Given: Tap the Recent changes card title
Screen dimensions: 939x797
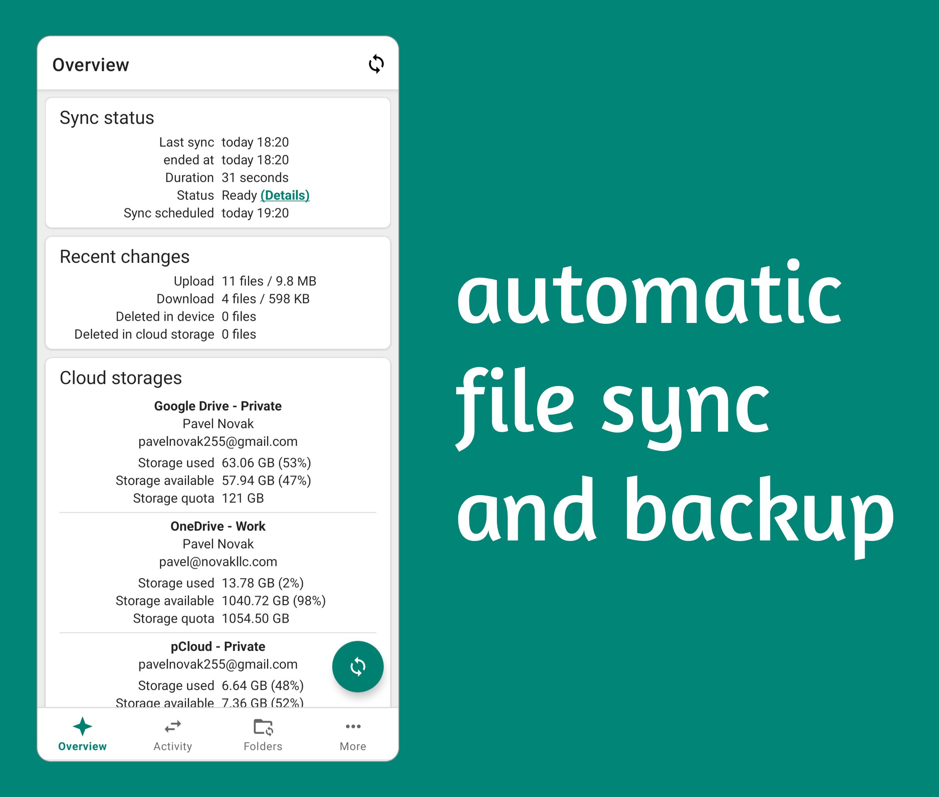Looking at the screenshot, I should point(124,257).
